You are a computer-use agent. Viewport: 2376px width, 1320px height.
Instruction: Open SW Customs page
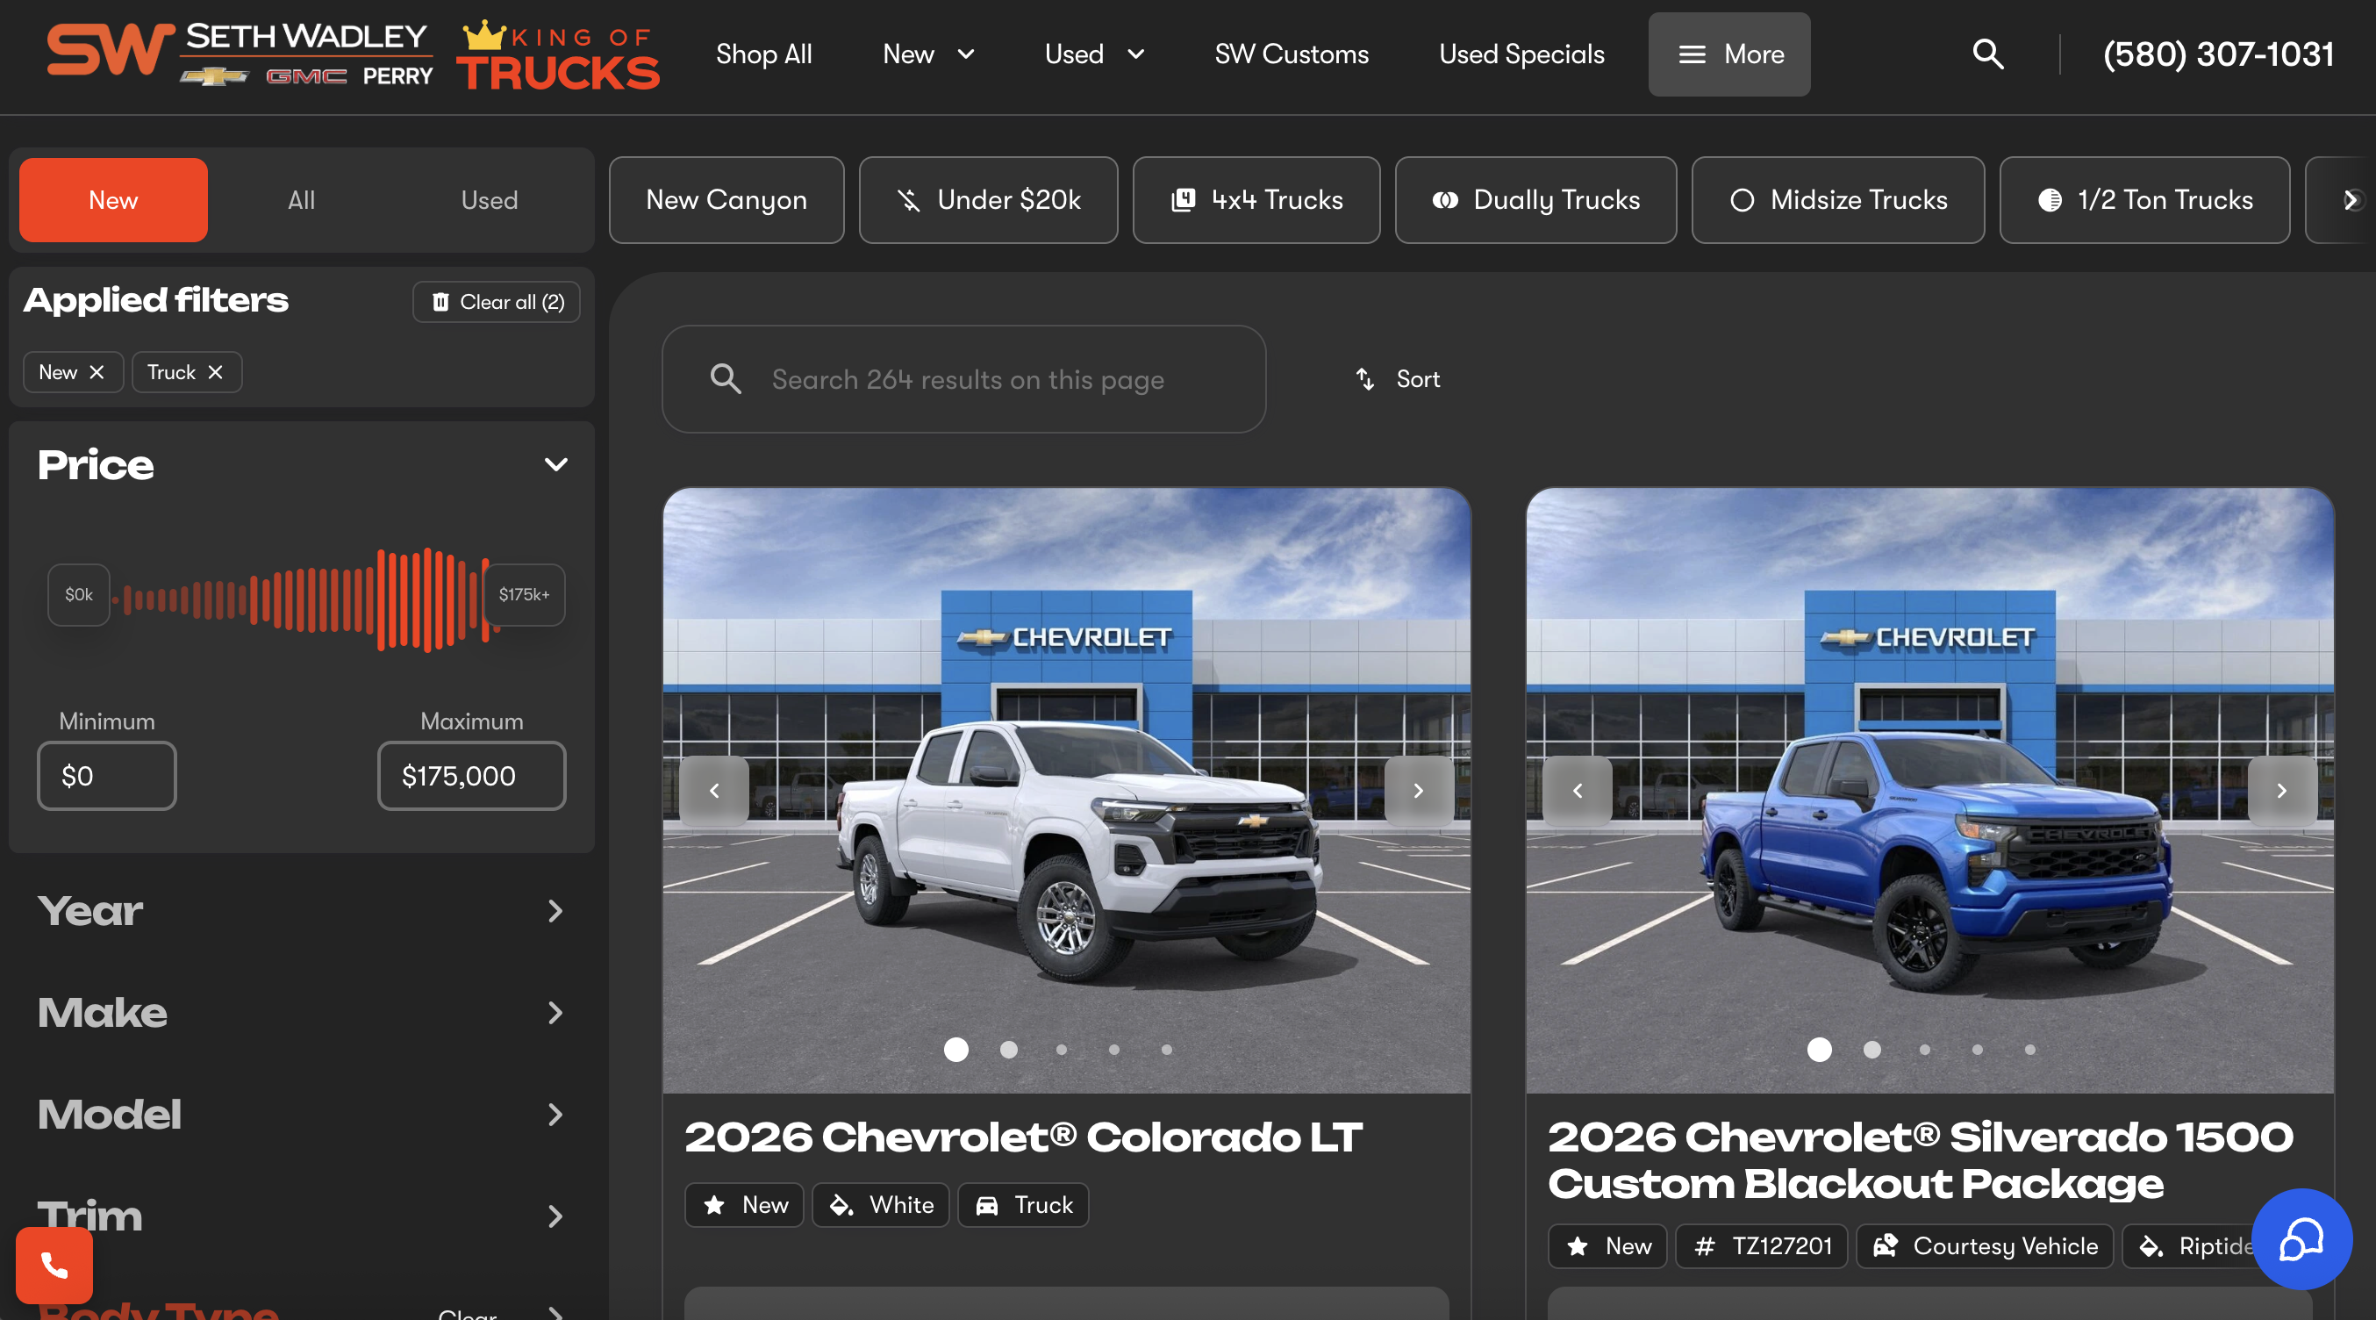point(1292,54)
